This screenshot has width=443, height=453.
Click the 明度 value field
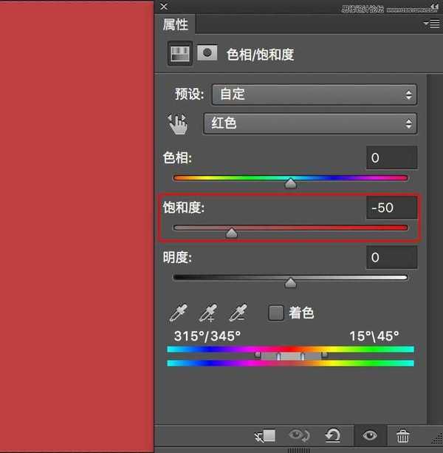click(391, 257)
